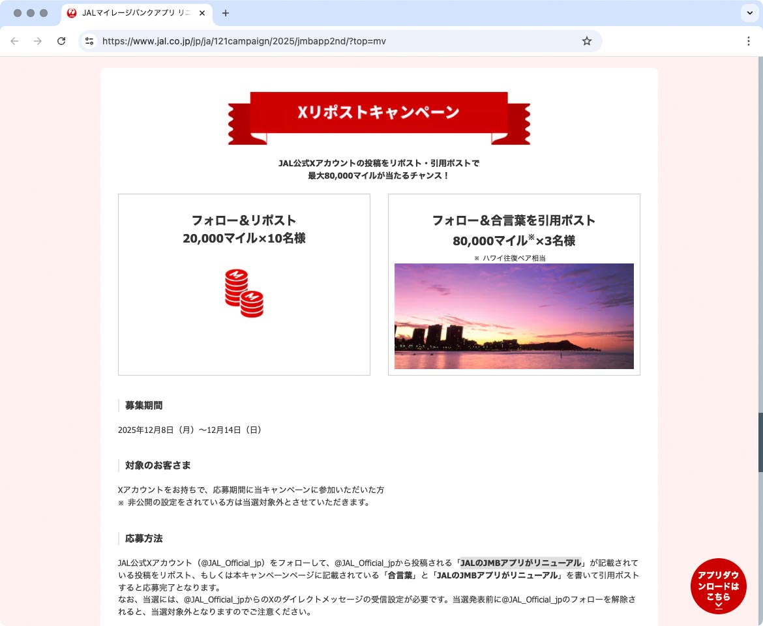Screen dimensions: 763x626
Task: Click the site information icon in address bar
Action: coord(89,40)
